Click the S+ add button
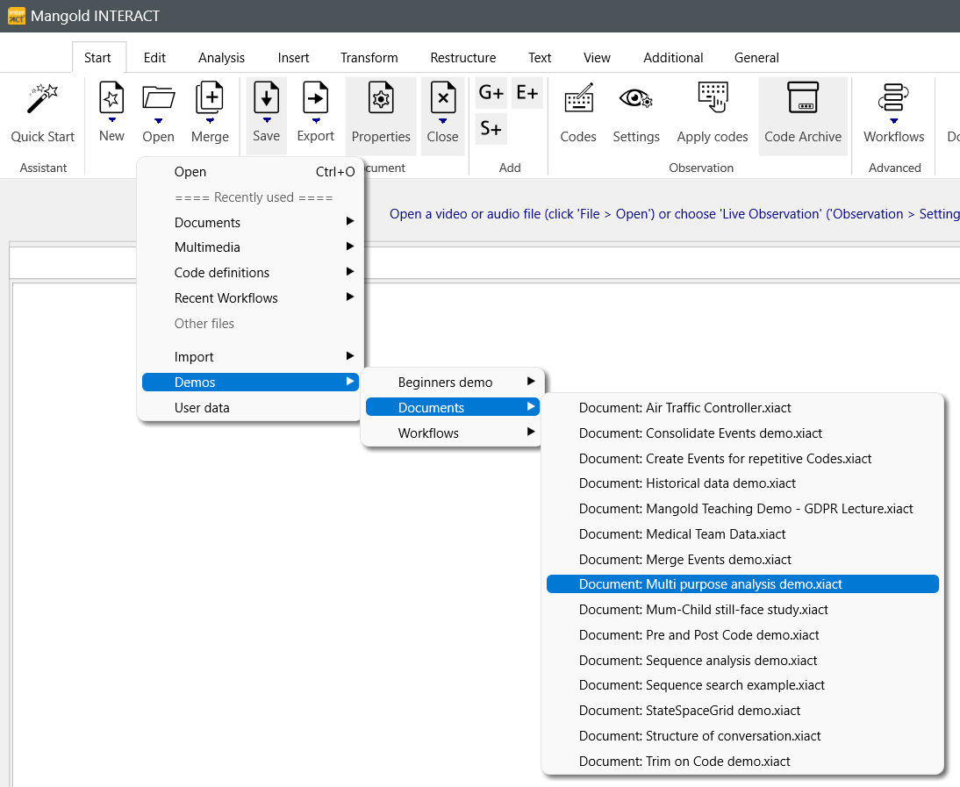Screen dimensions: 960x787 [x=491, y=128]
